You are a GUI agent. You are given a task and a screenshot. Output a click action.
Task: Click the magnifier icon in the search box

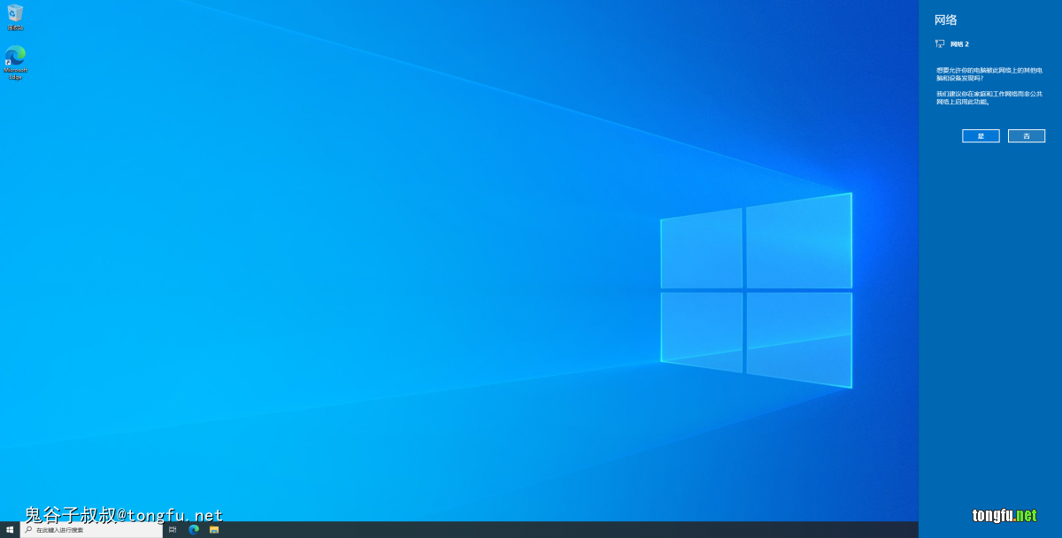pyautogui.click(x=28, y=529)
